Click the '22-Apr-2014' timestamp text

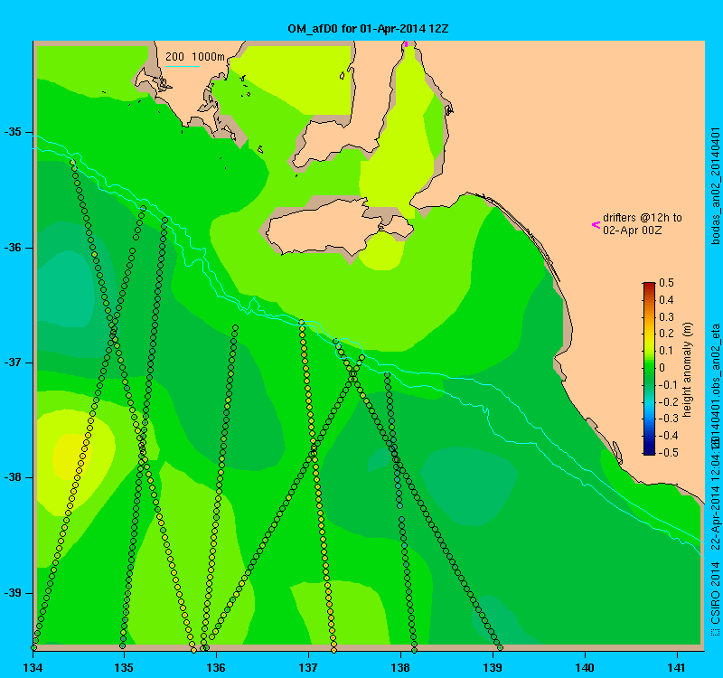click(x=716, y=520)
